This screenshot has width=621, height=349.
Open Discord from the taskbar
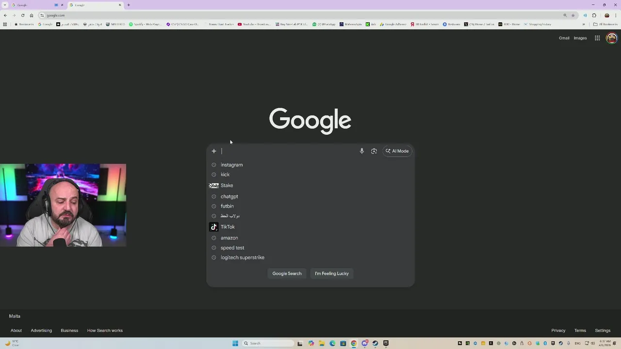[364, 343]
